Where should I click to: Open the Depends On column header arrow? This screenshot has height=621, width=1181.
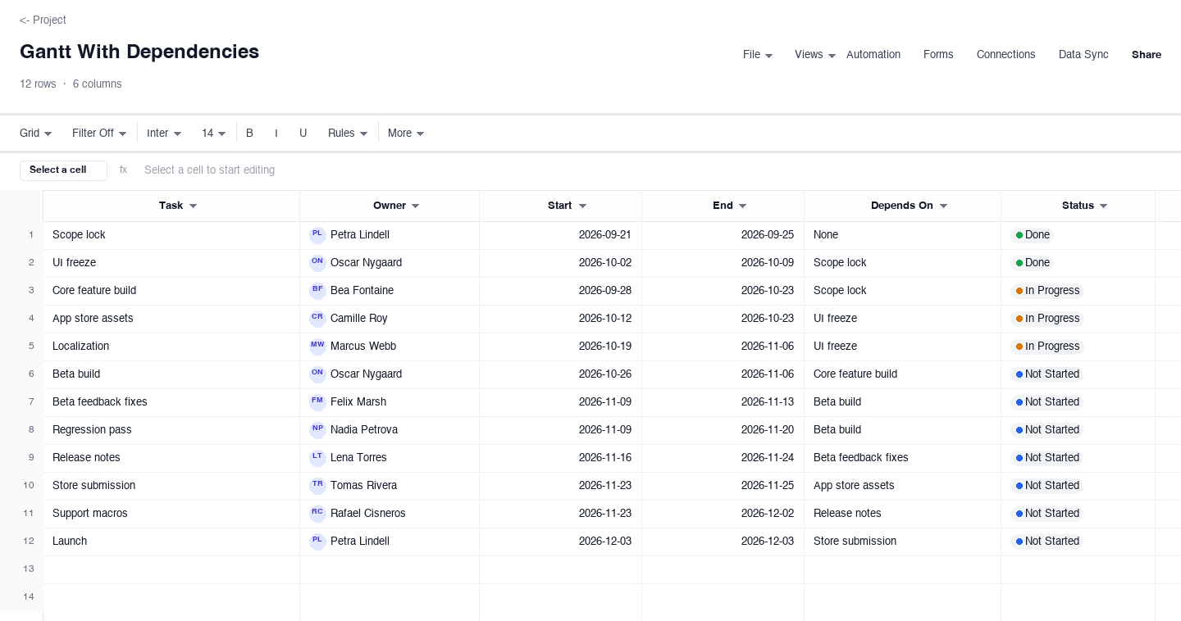pos(943,206)
